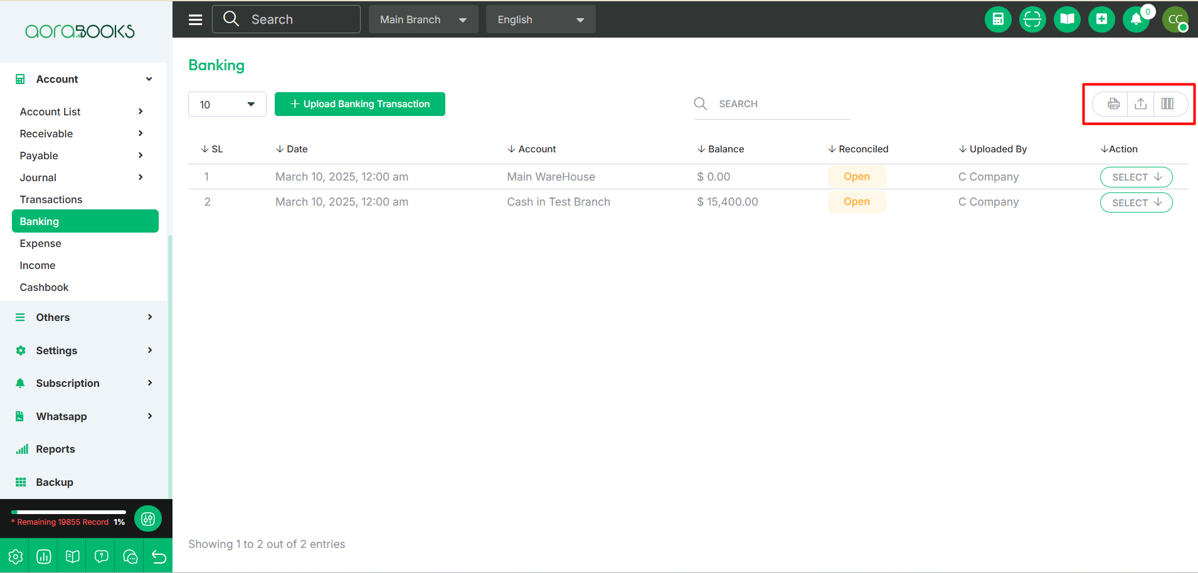Open Cashbook in sidebar
Viewport: 1198px width, 573px height.
tap(44, 287)
